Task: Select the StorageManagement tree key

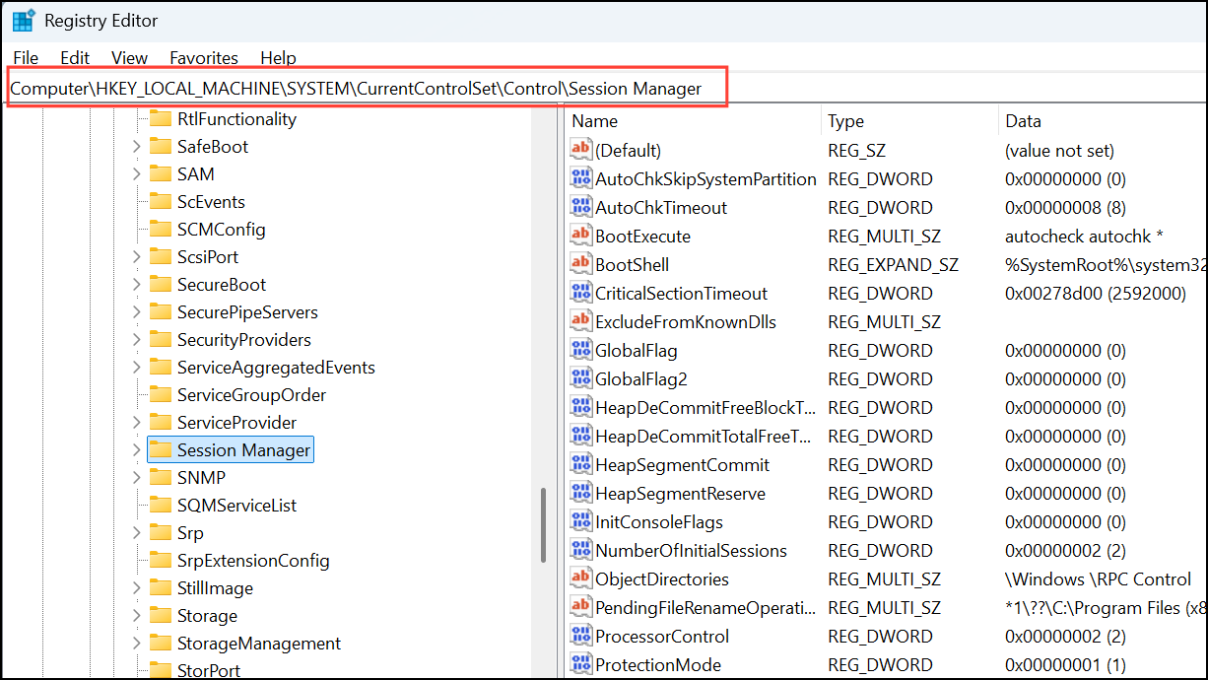Action: [x=259, y=644]
